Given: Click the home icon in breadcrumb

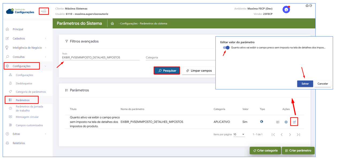Looking at the screenshot, I should 112,23.
